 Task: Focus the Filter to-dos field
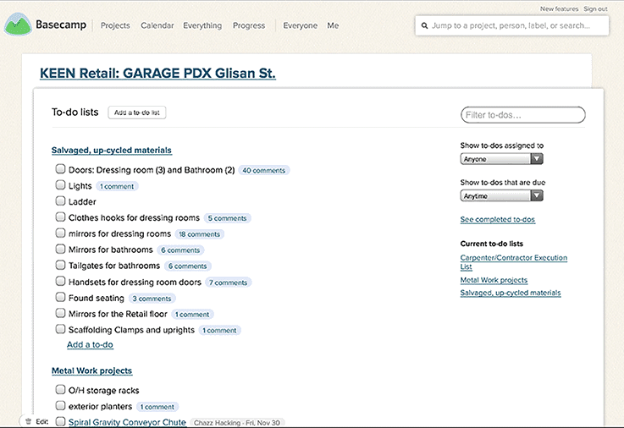[523, 115]
